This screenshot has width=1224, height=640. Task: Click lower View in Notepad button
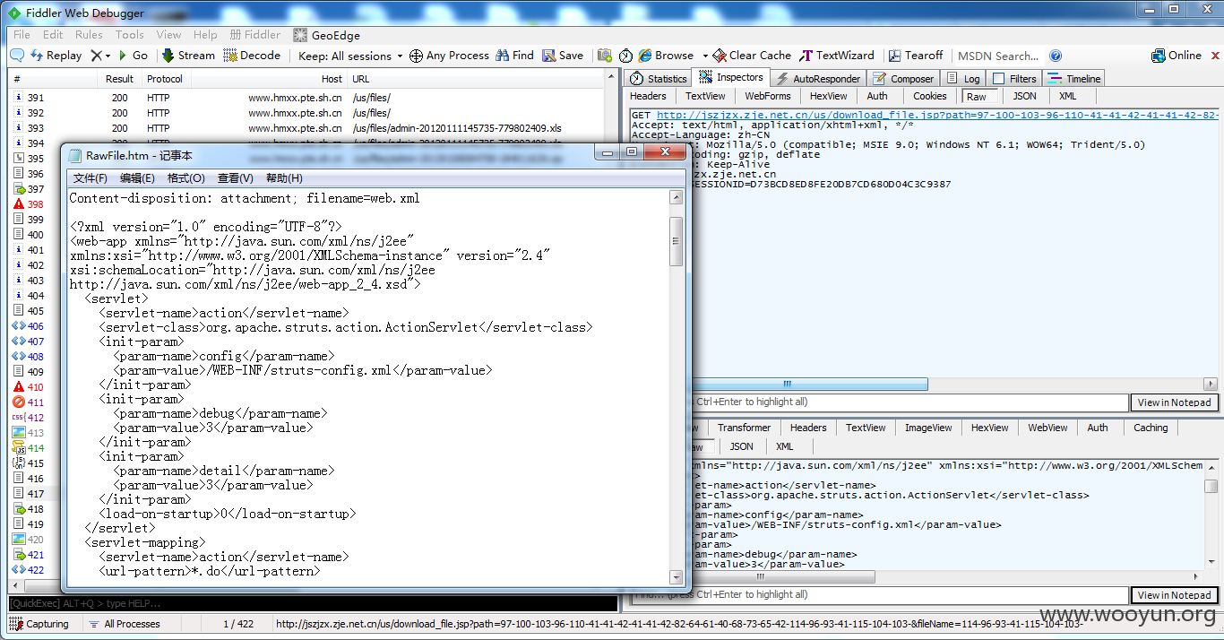[x=1174, y=595]
